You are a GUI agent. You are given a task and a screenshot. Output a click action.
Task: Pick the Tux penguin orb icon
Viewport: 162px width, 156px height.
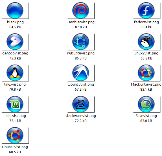[15, 73]
